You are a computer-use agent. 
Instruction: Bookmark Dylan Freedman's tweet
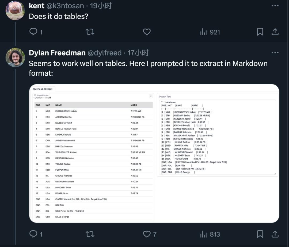[260, 234]
